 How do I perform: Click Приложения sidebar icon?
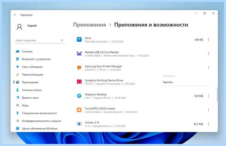coord(17,82)
